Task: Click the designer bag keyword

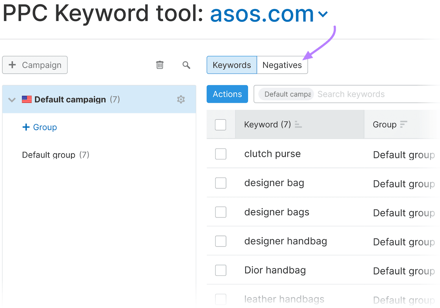Action: [x=274, y=183]
